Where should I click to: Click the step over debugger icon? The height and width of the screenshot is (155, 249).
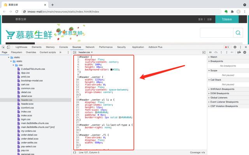pos(216,52)
